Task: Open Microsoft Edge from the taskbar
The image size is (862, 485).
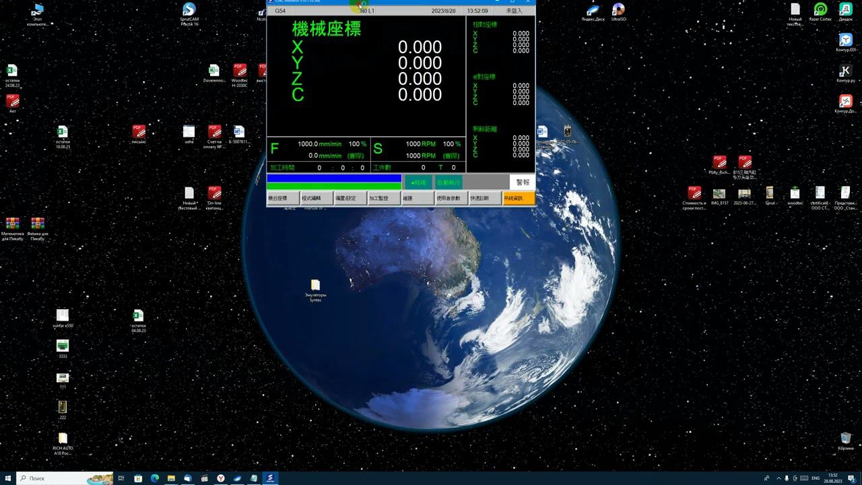Action: point(155,478)
